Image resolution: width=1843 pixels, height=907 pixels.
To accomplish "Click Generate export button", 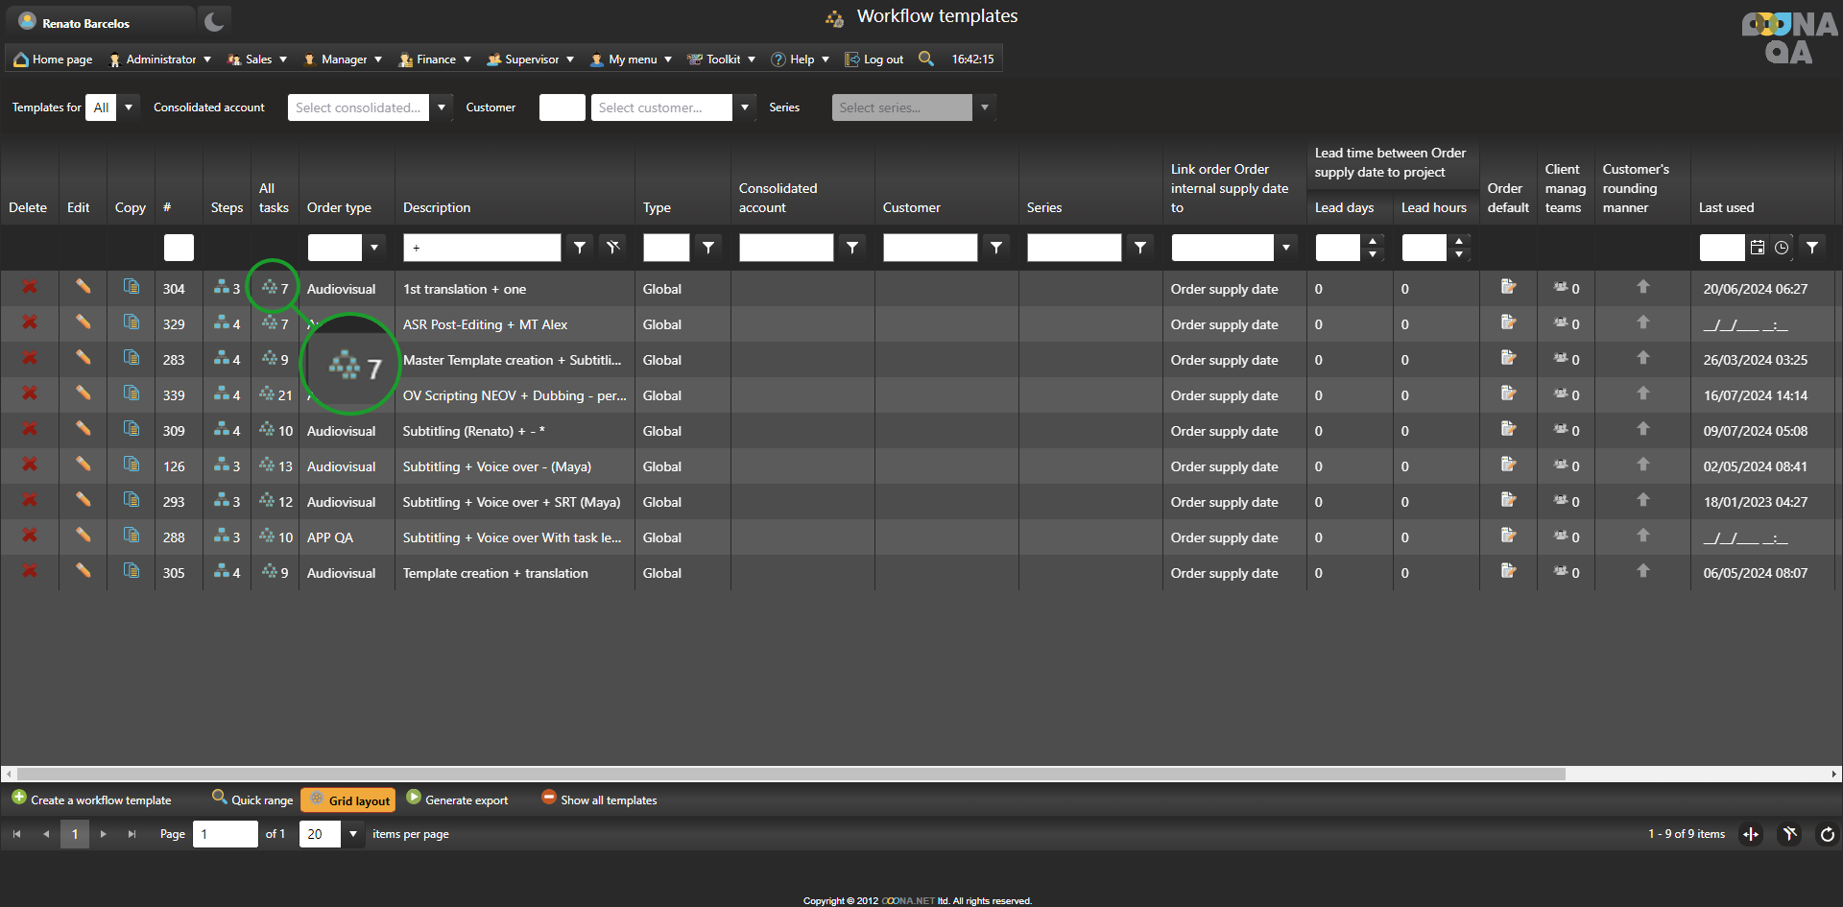I will pyautogui.click(x=457, y=800).
